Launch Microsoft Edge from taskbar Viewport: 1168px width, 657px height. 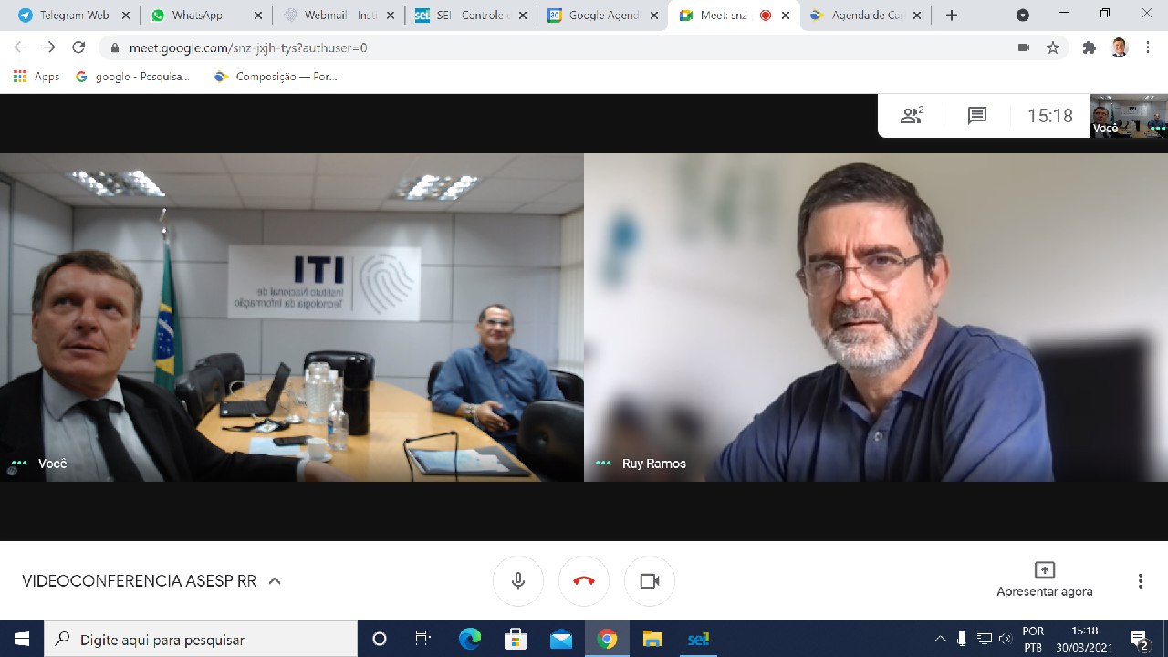click(x=470, y=639)
